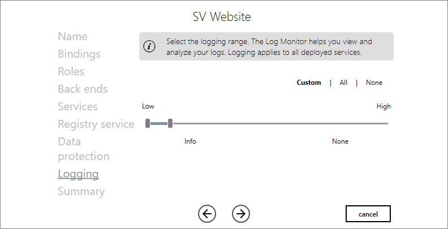Click the right slider handle near Info

tap(170, 123)
